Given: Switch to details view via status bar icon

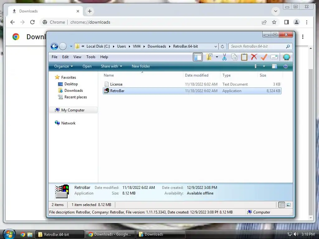Looking at the screenshot, I should click(x=282, y=205).
